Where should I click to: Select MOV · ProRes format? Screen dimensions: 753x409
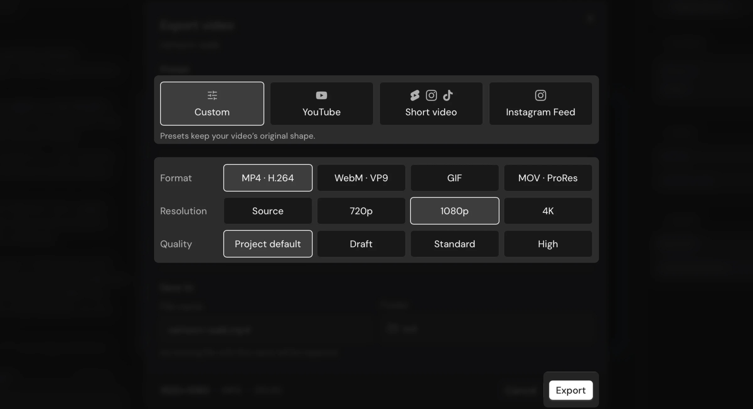click(548, 178)
